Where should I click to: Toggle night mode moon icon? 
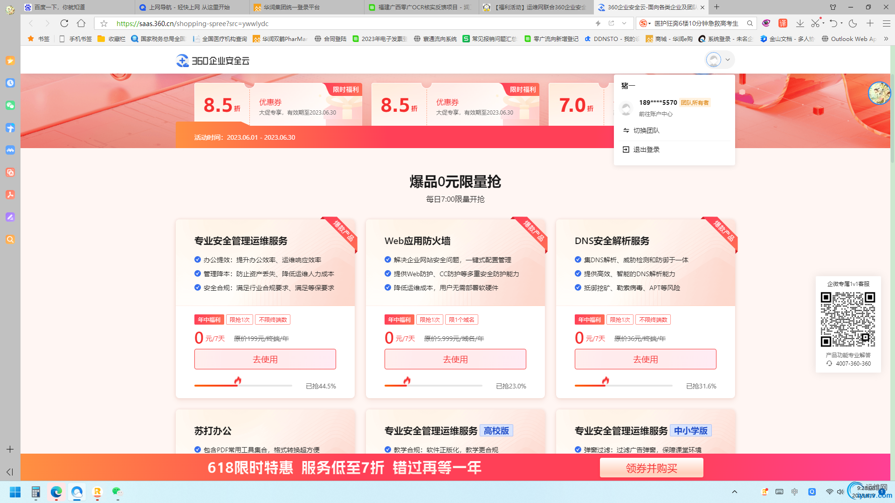point(853,23)
